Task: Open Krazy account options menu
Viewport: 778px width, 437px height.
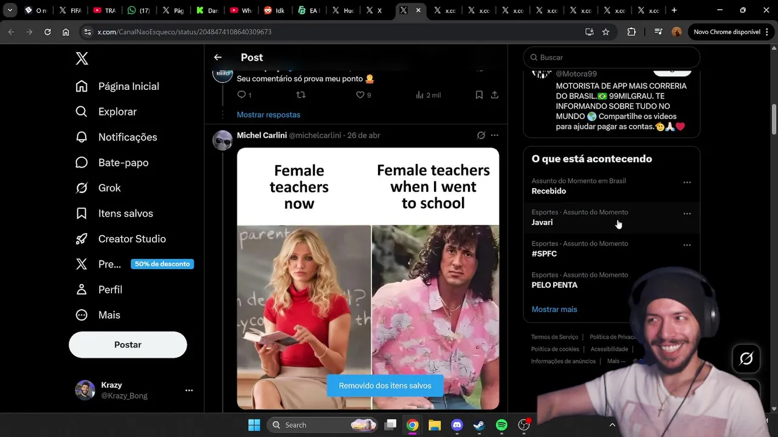Action: pyautogui.click(x=189, y=390)
